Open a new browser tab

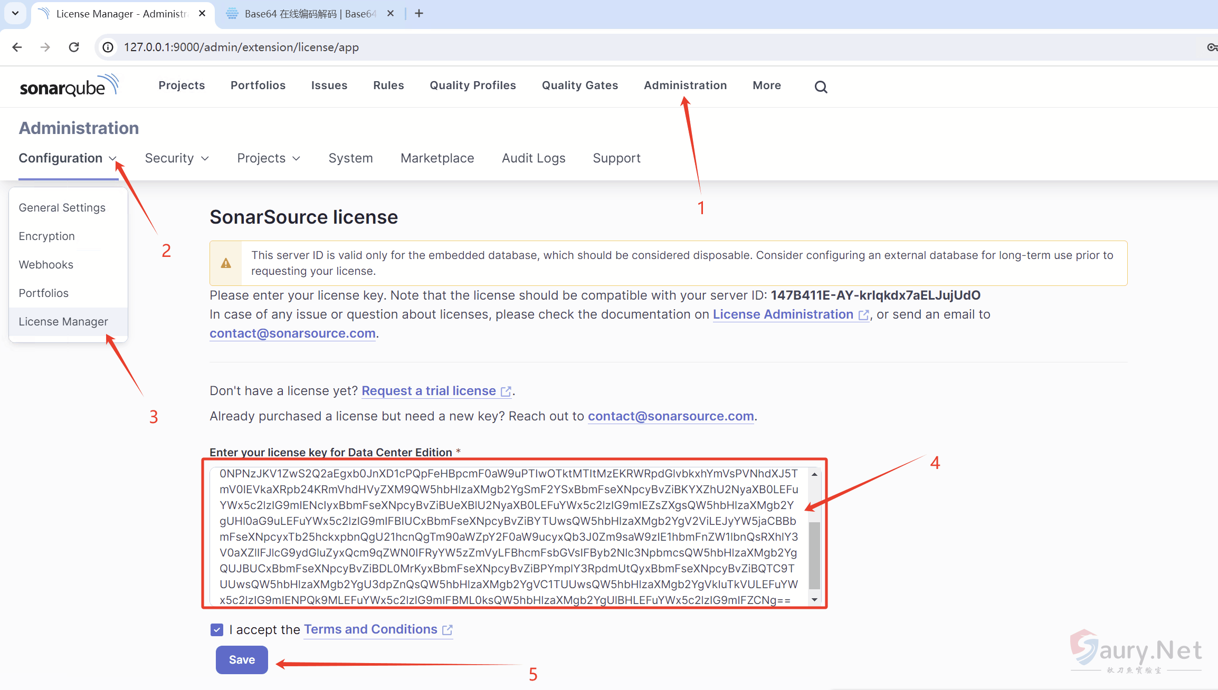point(419,14)
